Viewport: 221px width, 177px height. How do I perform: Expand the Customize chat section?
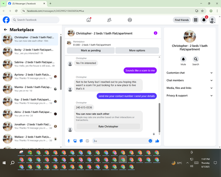[190, 73]
